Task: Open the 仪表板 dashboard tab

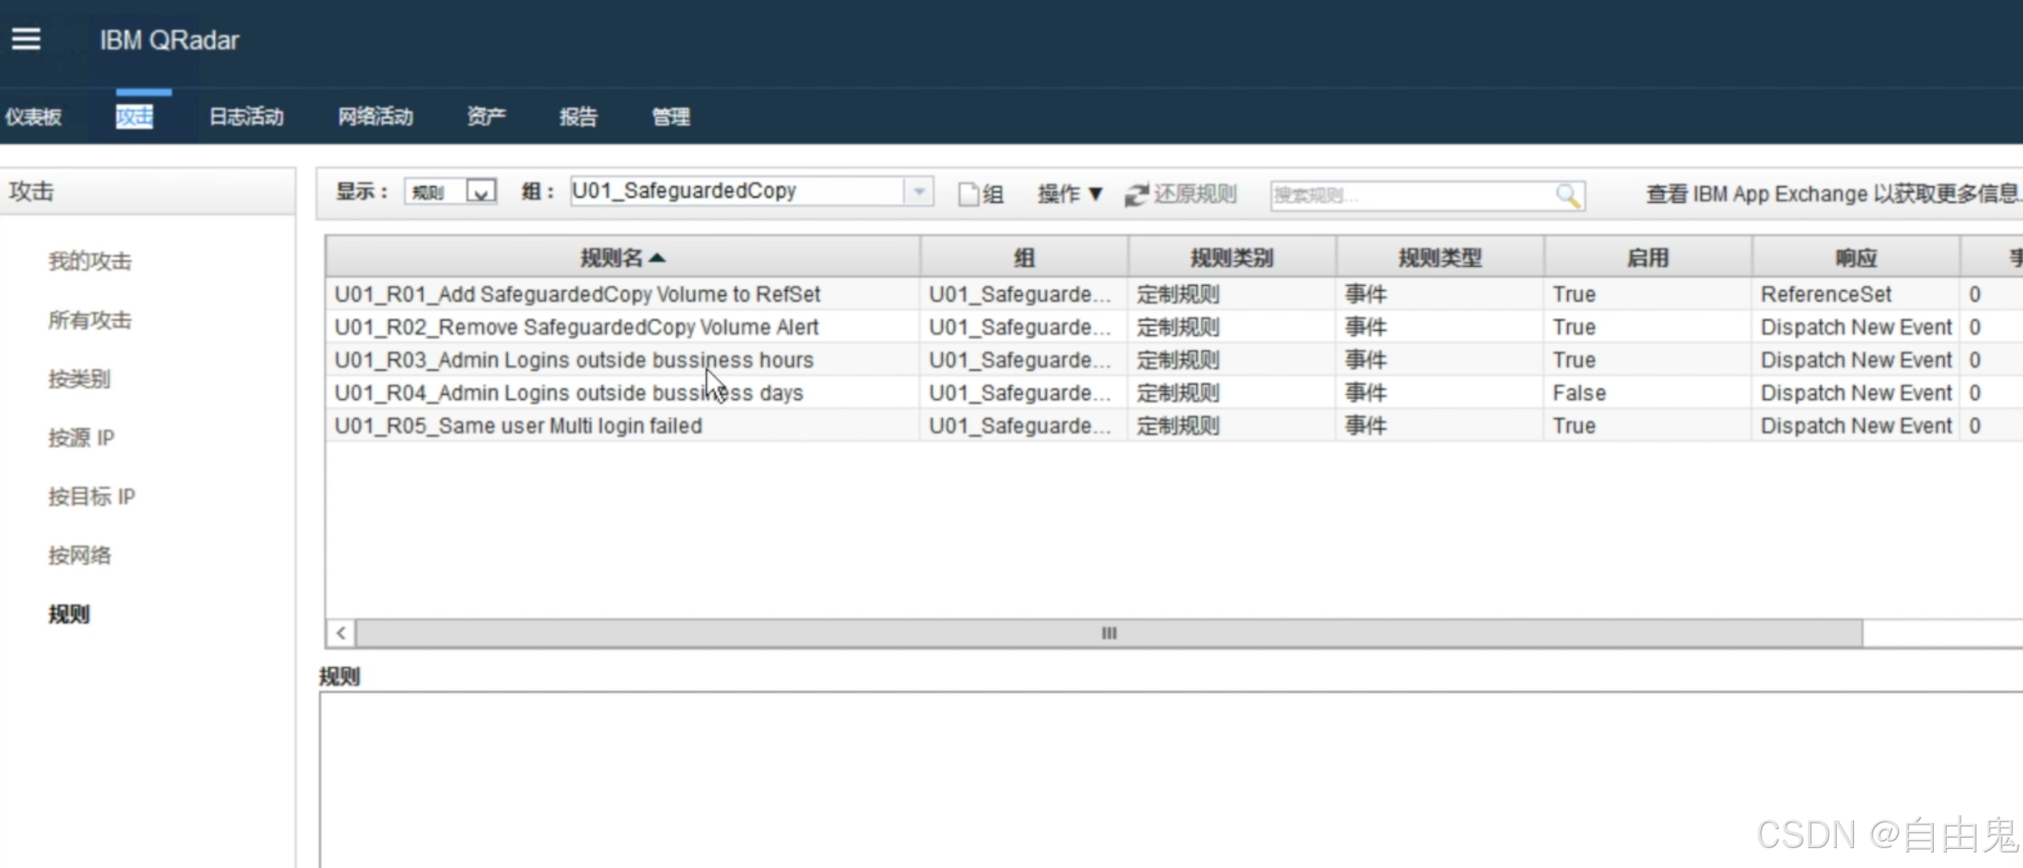Action: pyautogui.click(x=34, y=117)
